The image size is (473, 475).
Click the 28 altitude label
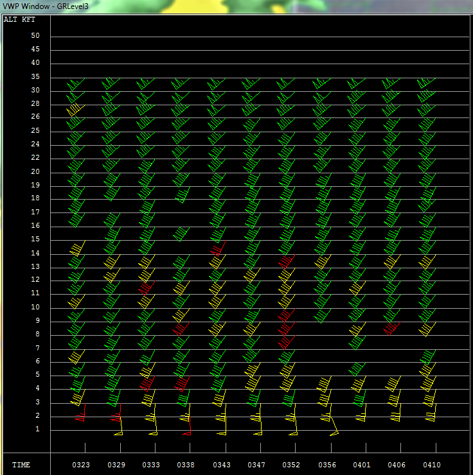(35, 103)
